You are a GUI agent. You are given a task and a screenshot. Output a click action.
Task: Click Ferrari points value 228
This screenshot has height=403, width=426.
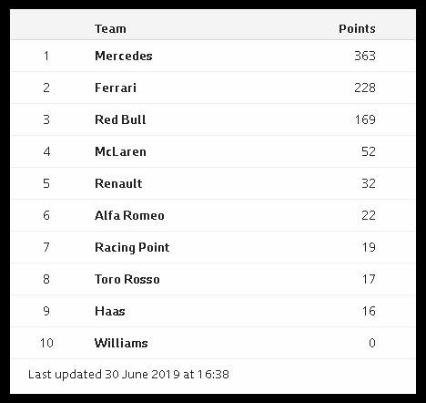(x=365, y=88)
